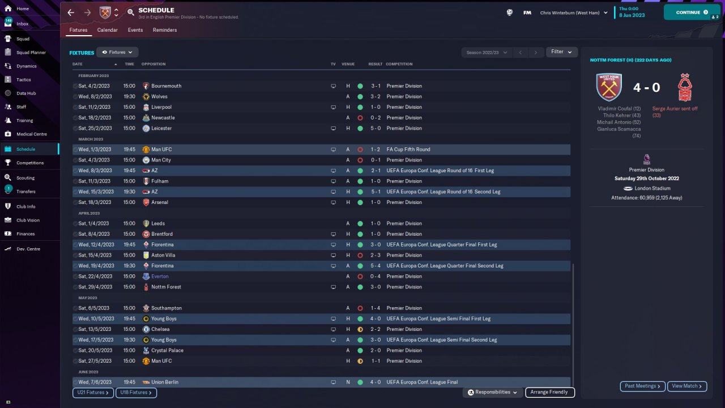Click the Continue button
Viewport: 725px width, 408px height.
(692, 12)
